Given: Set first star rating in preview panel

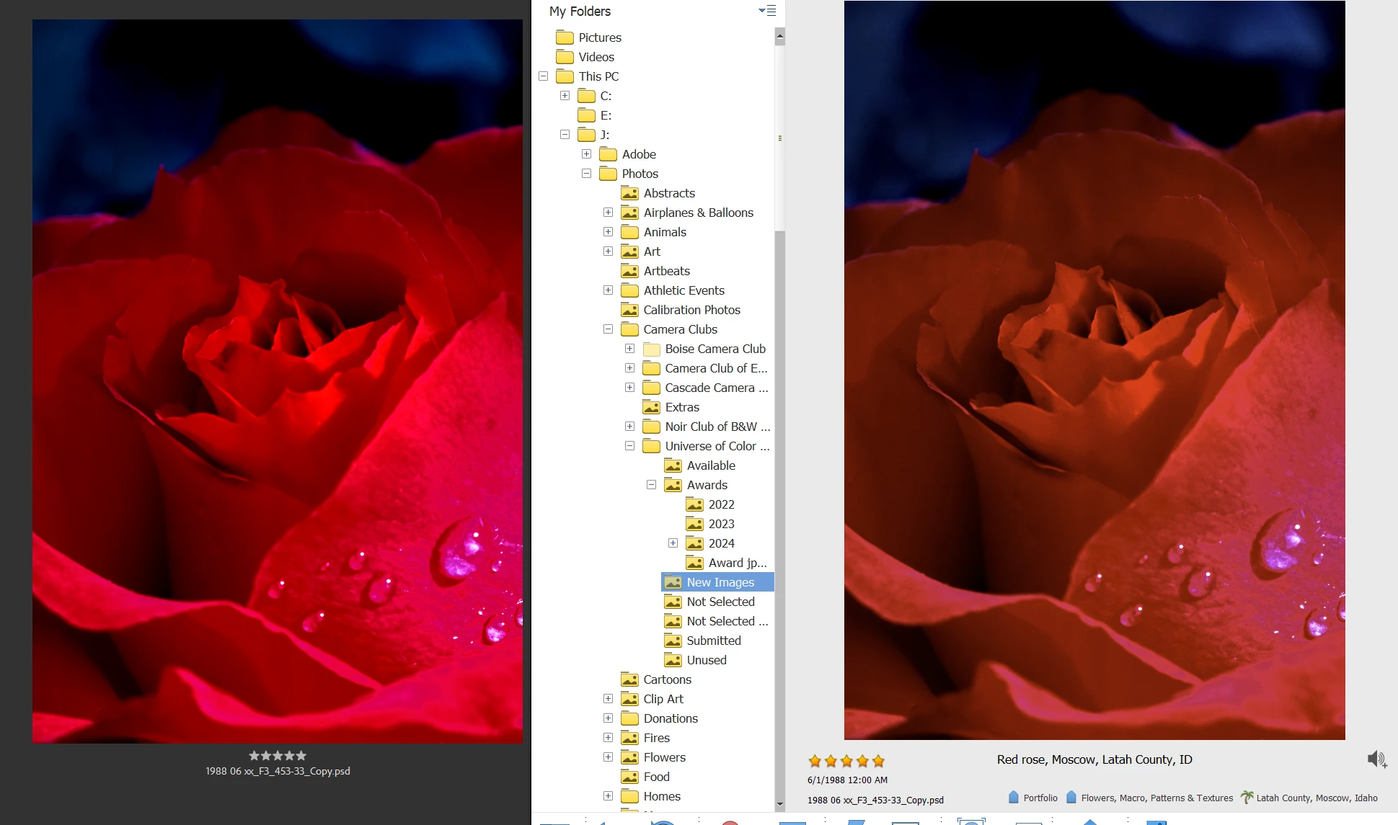Looking at the screenshot, I should coord(815,761).
